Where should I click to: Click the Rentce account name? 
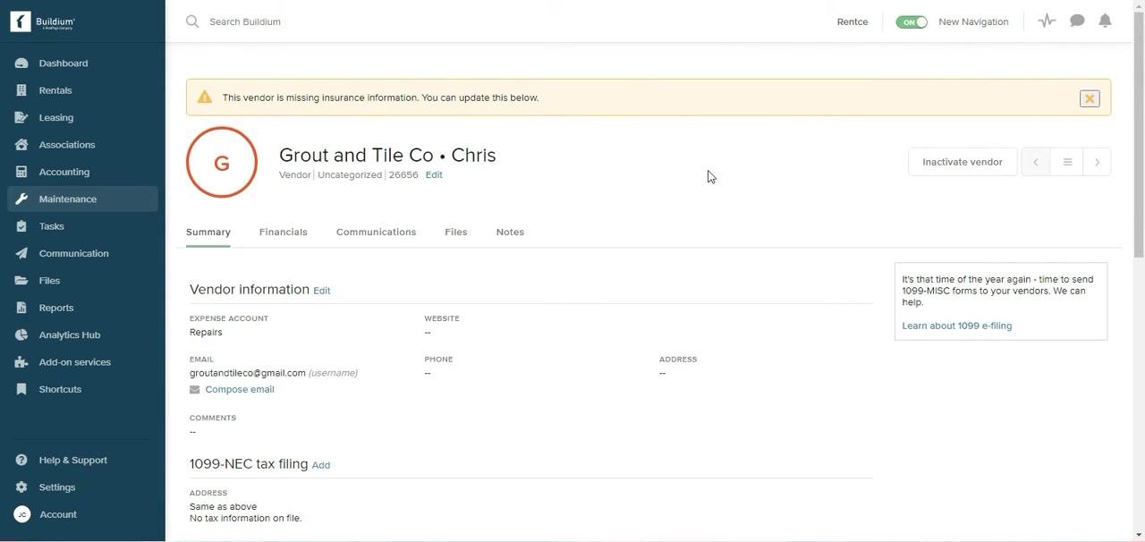852,21
